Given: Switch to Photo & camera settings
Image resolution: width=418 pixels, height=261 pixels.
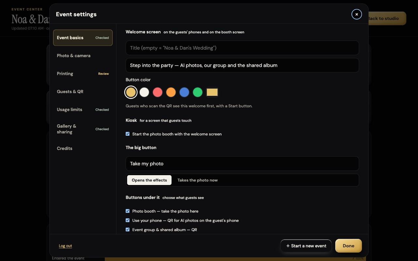Looking at the screenshot, I should tap(83, 56).
